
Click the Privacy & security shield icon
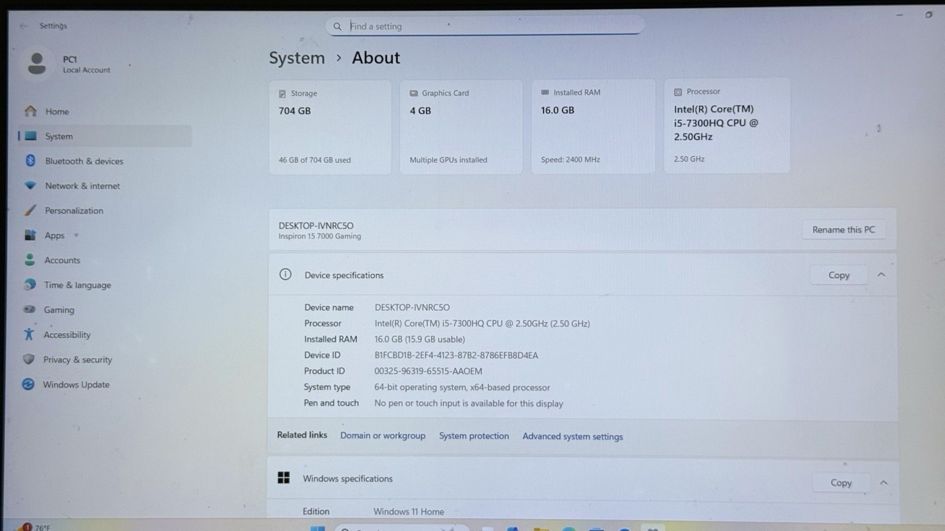coord(28,359)
